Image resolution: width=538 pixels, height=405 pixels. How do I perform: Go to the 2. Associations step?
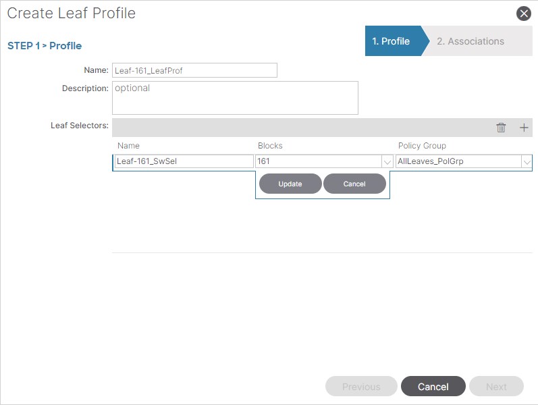pos(470,41)
